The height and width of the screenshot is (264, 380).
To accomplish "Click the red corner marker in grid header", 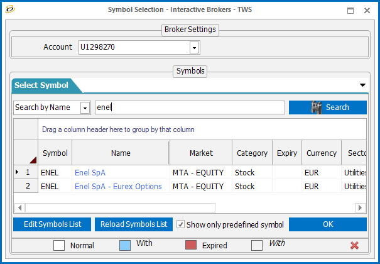I will [33, 160].
